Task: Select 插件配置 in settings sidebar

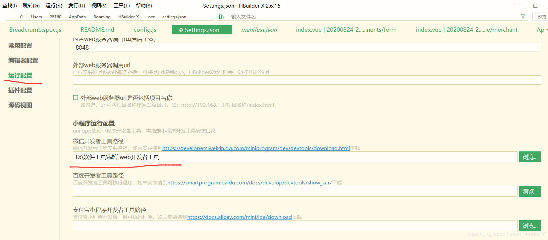Action: (x=20, y=90)
